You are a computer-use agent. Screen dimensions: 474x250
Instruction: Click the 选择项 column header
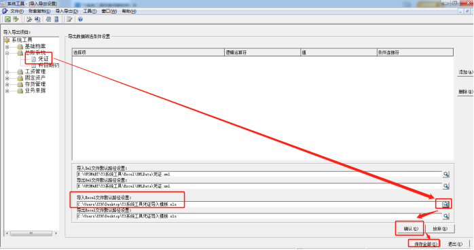(x=148, y=52)
